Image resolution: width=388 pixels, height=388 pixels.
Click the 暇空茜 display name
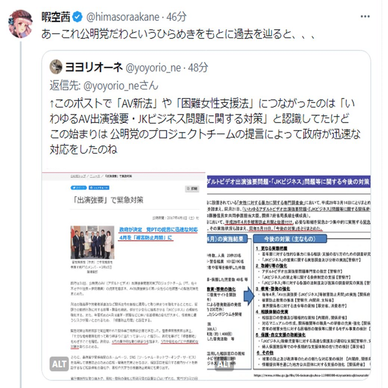click(x=56, y=17)
